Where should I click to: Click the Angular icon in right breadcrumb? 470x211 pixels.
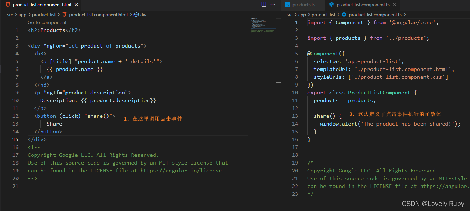344,15
